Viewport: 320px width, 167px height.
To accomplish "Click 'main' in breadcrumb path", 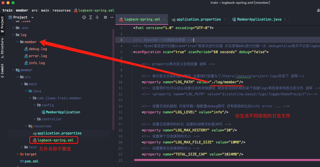I will [x=45, y=10].
